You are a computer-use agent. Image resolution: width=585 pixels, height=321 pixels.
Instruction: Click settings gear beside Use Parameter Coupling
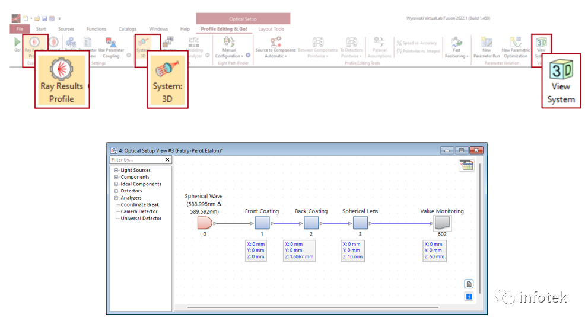(129, 55)
